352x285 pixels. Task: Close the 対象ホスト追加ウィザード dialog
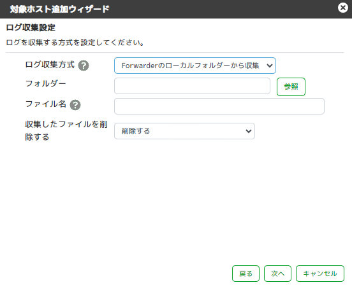coord(343,8)
